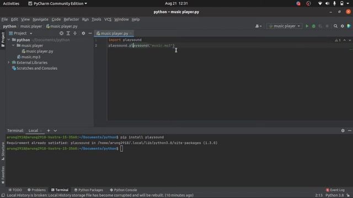Run the music player configuration
353x198 pixels.
pyautogui.click(x=307, y=26)
